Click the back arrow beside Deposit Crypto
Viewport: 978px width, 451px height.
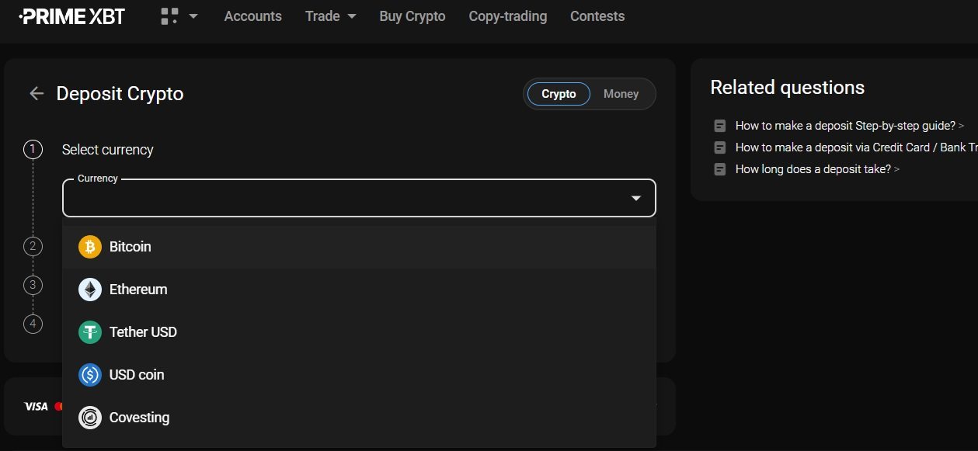[x=37, y=94]
